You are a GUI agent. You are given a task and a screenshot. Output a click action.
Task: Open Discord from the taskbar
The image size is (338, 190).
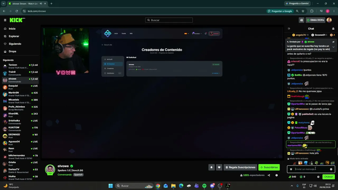[212, 186]
